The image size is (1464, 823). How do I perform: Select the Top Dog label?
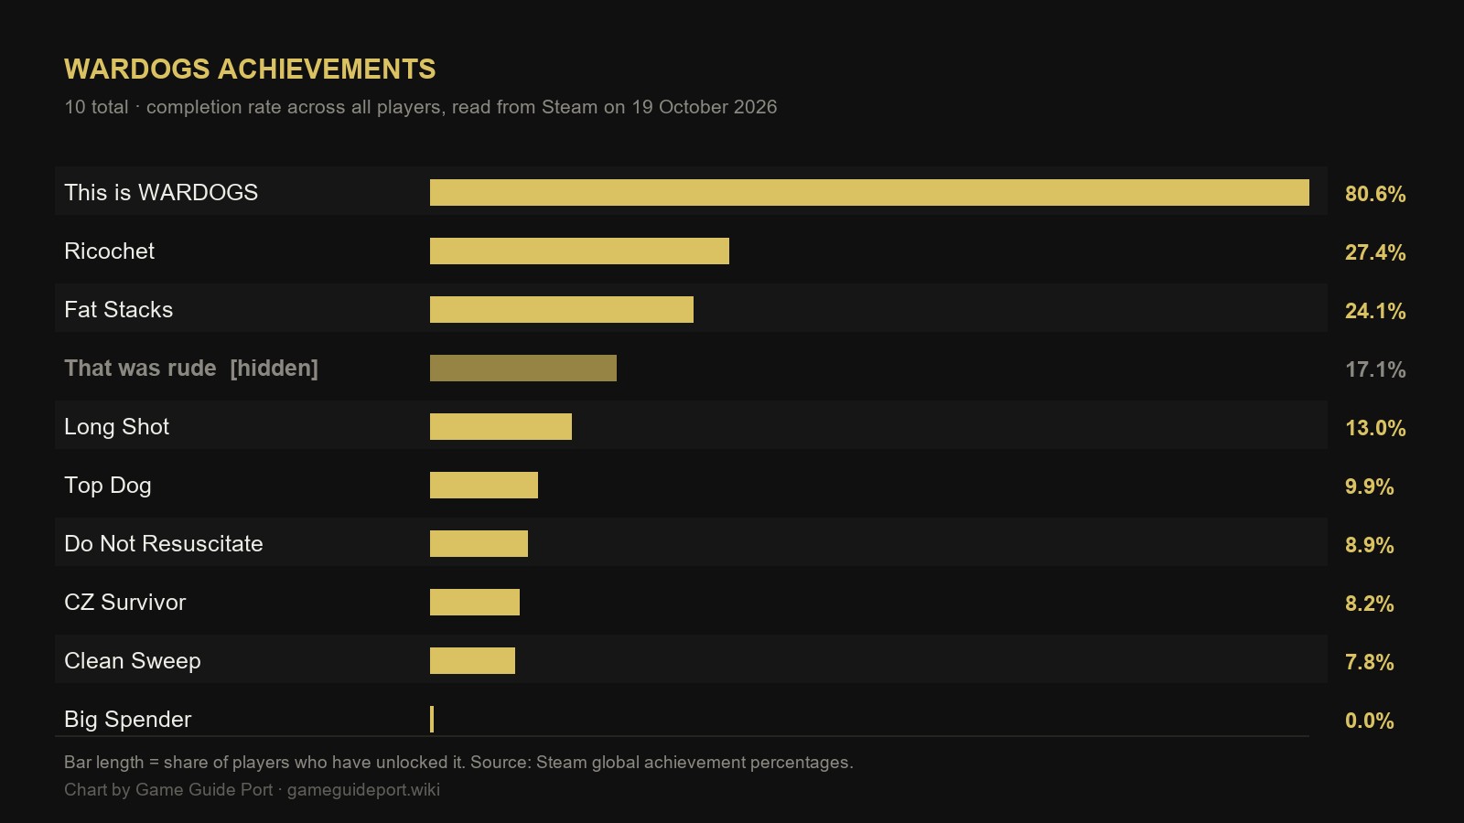pos(108,486)
